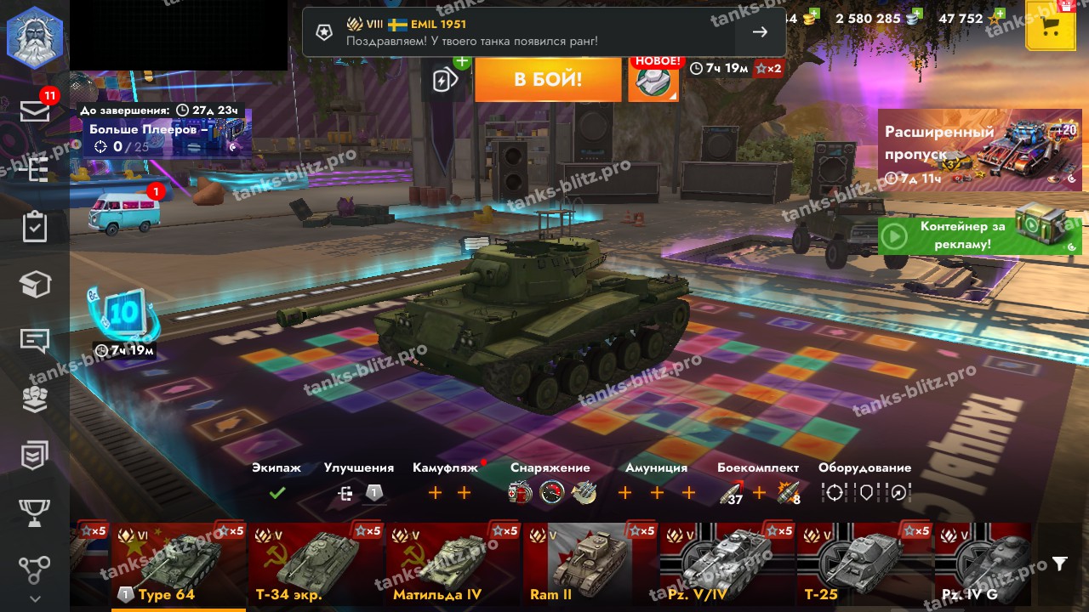Open the chat messages icon

tap(35, 342)
